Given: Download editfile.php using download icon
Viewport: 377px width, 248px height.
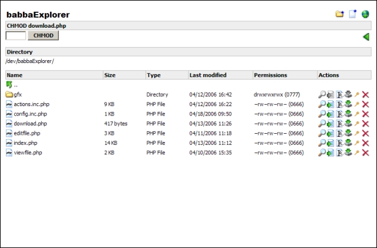Looking at the screenshot, I should click(x=348, y=133).
